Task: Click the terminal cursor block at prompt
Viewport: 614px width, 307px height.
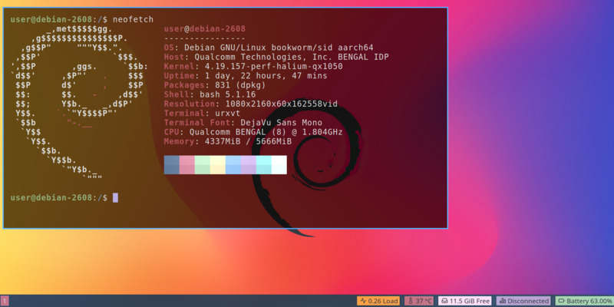Action: click(115, 198)
